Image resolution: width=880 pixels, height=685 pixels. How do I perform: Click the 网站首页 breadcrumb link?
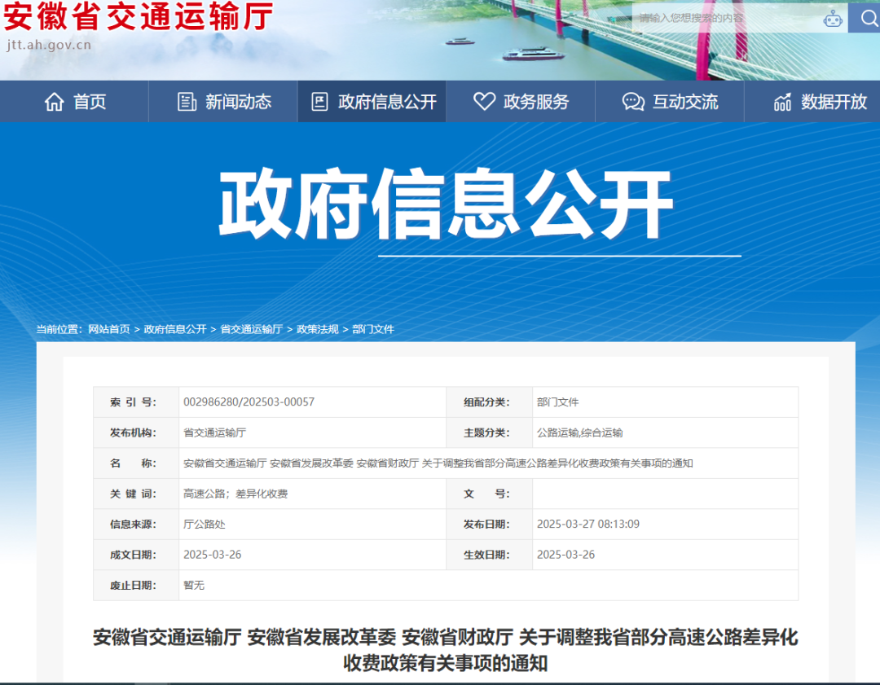pyautogui.click(x=109, y=329)
